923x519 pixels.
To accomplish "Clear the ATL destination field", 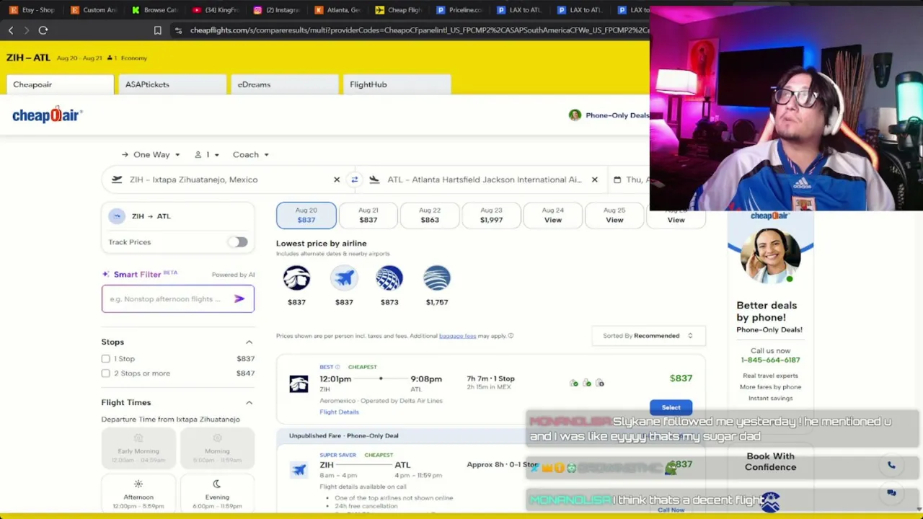I will click(594, 179).
